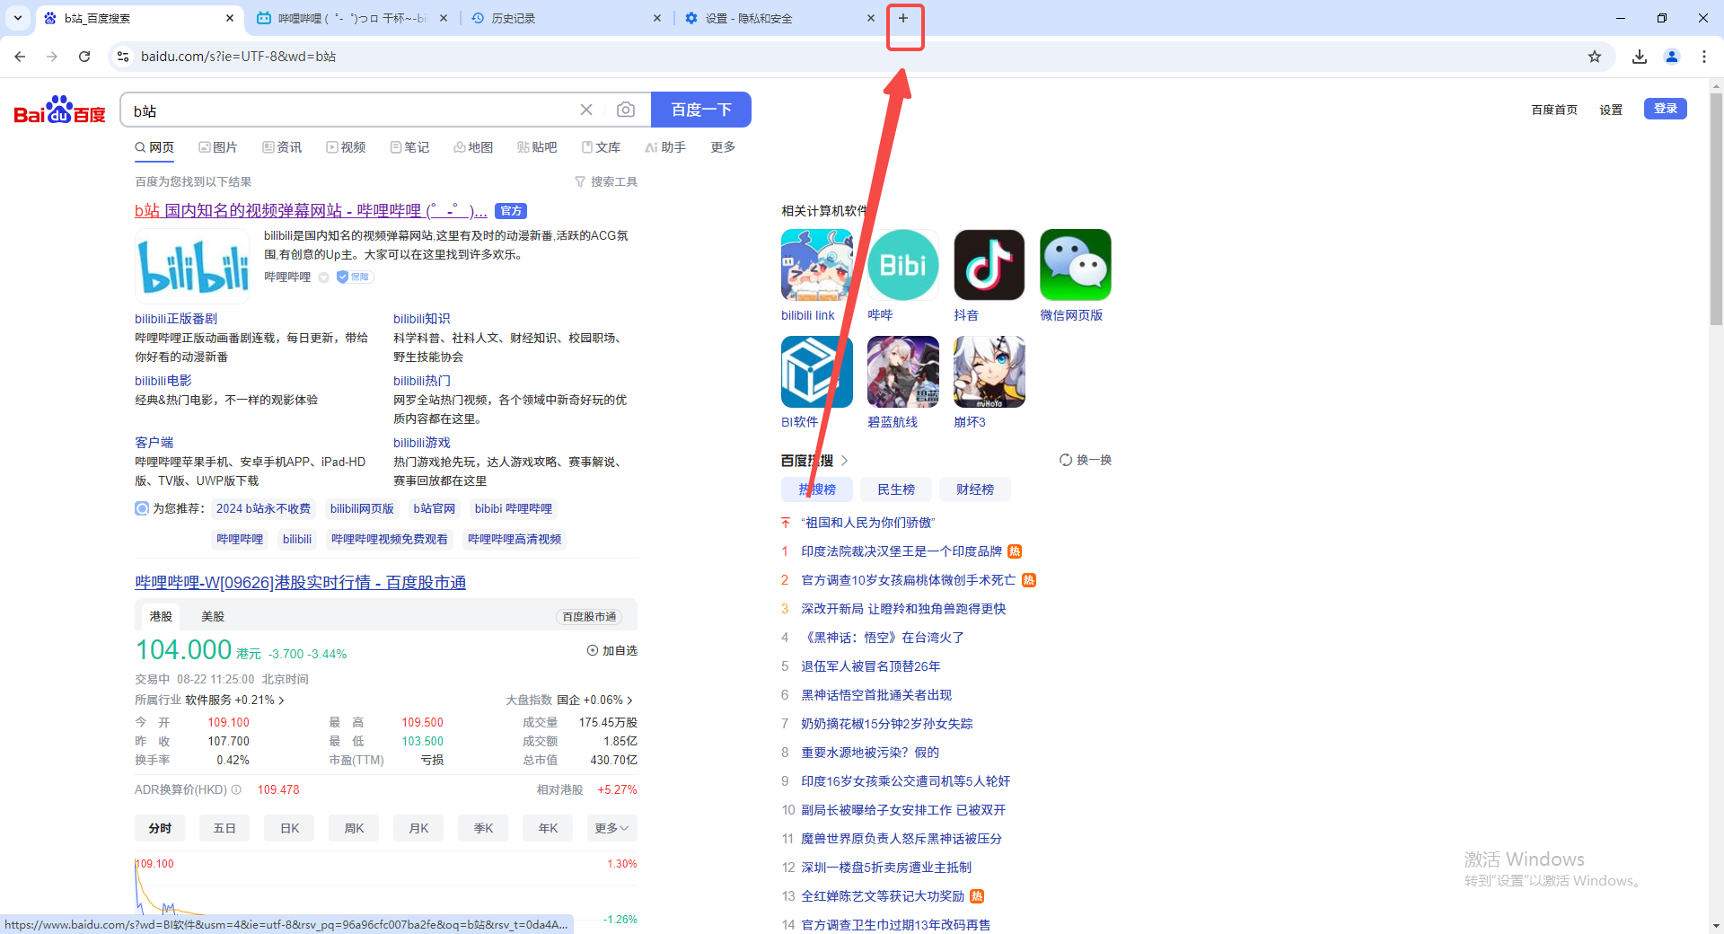
Task: Open image search camera icon
Action: point(626,110)
